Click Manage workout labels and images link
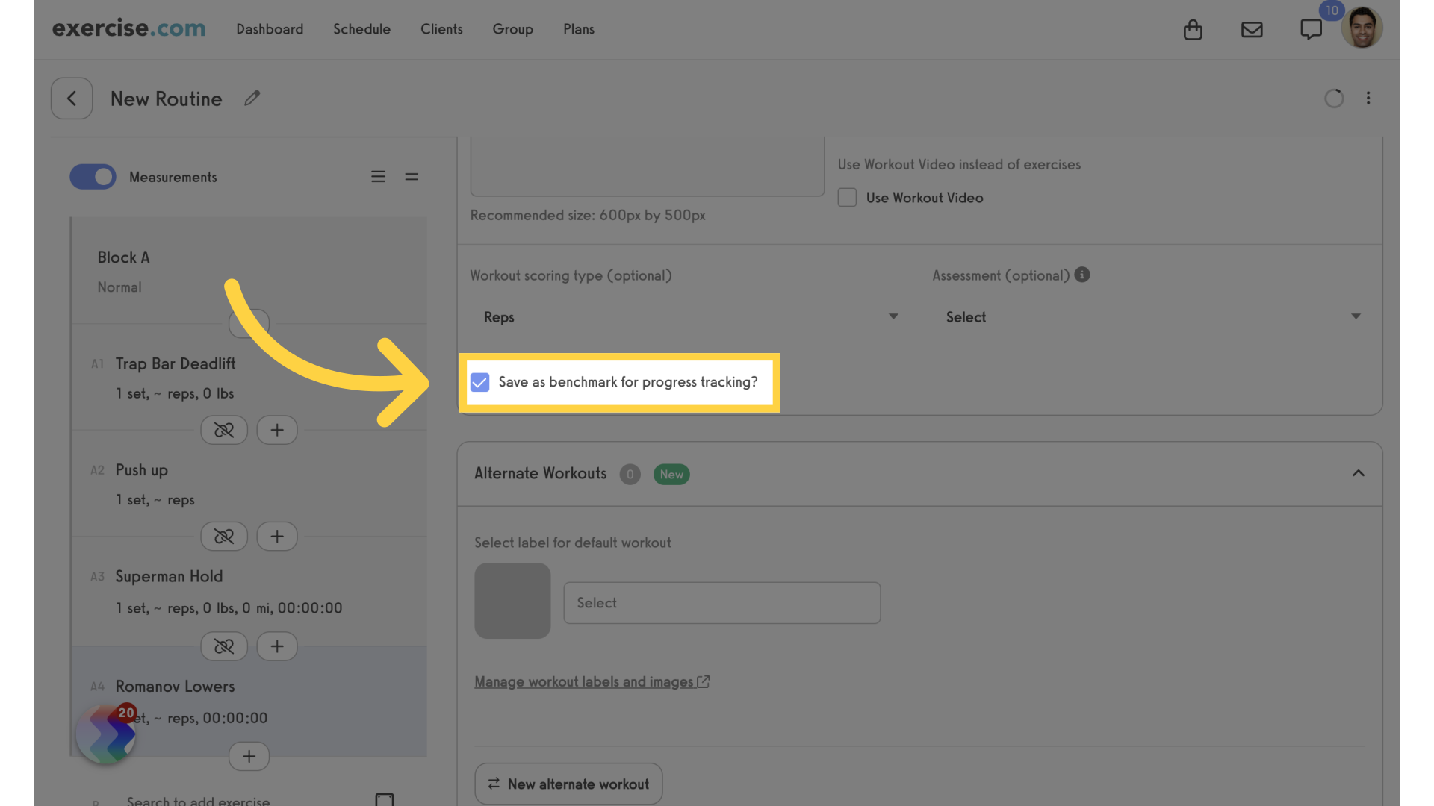1434x806 pixels. coord(592,681)
